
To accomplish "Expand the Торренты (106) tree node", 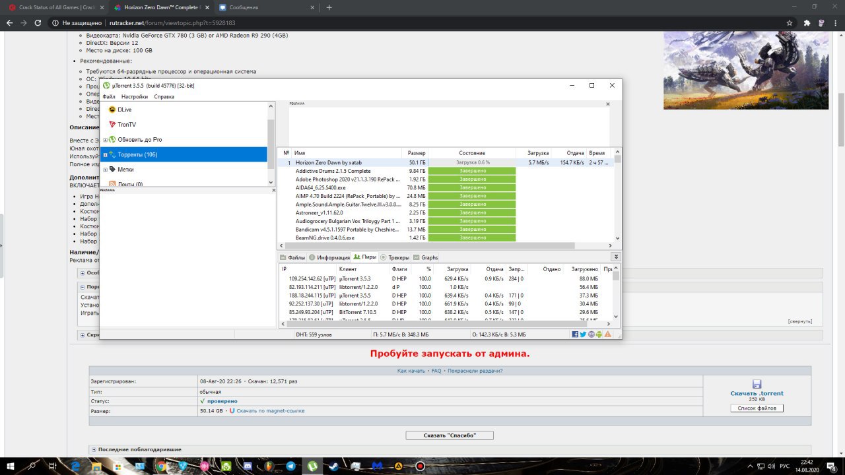I will point(105,155).
